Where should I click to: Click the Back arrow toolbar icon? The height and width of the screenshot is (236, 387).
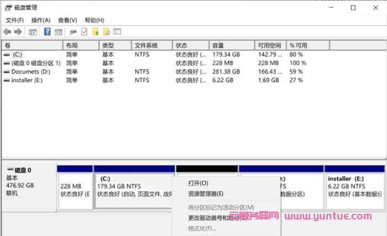pyautogui.click(x=7, y=32)
